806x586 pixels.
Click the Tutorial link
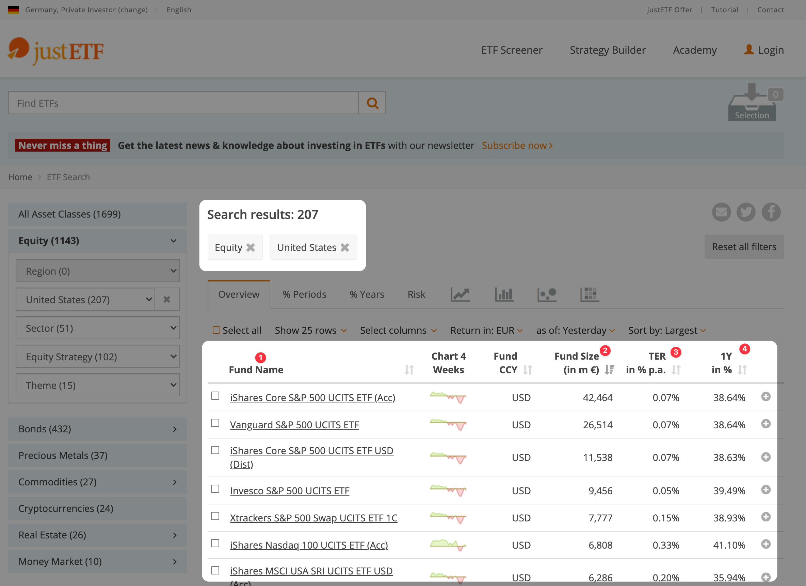(725, 10)
